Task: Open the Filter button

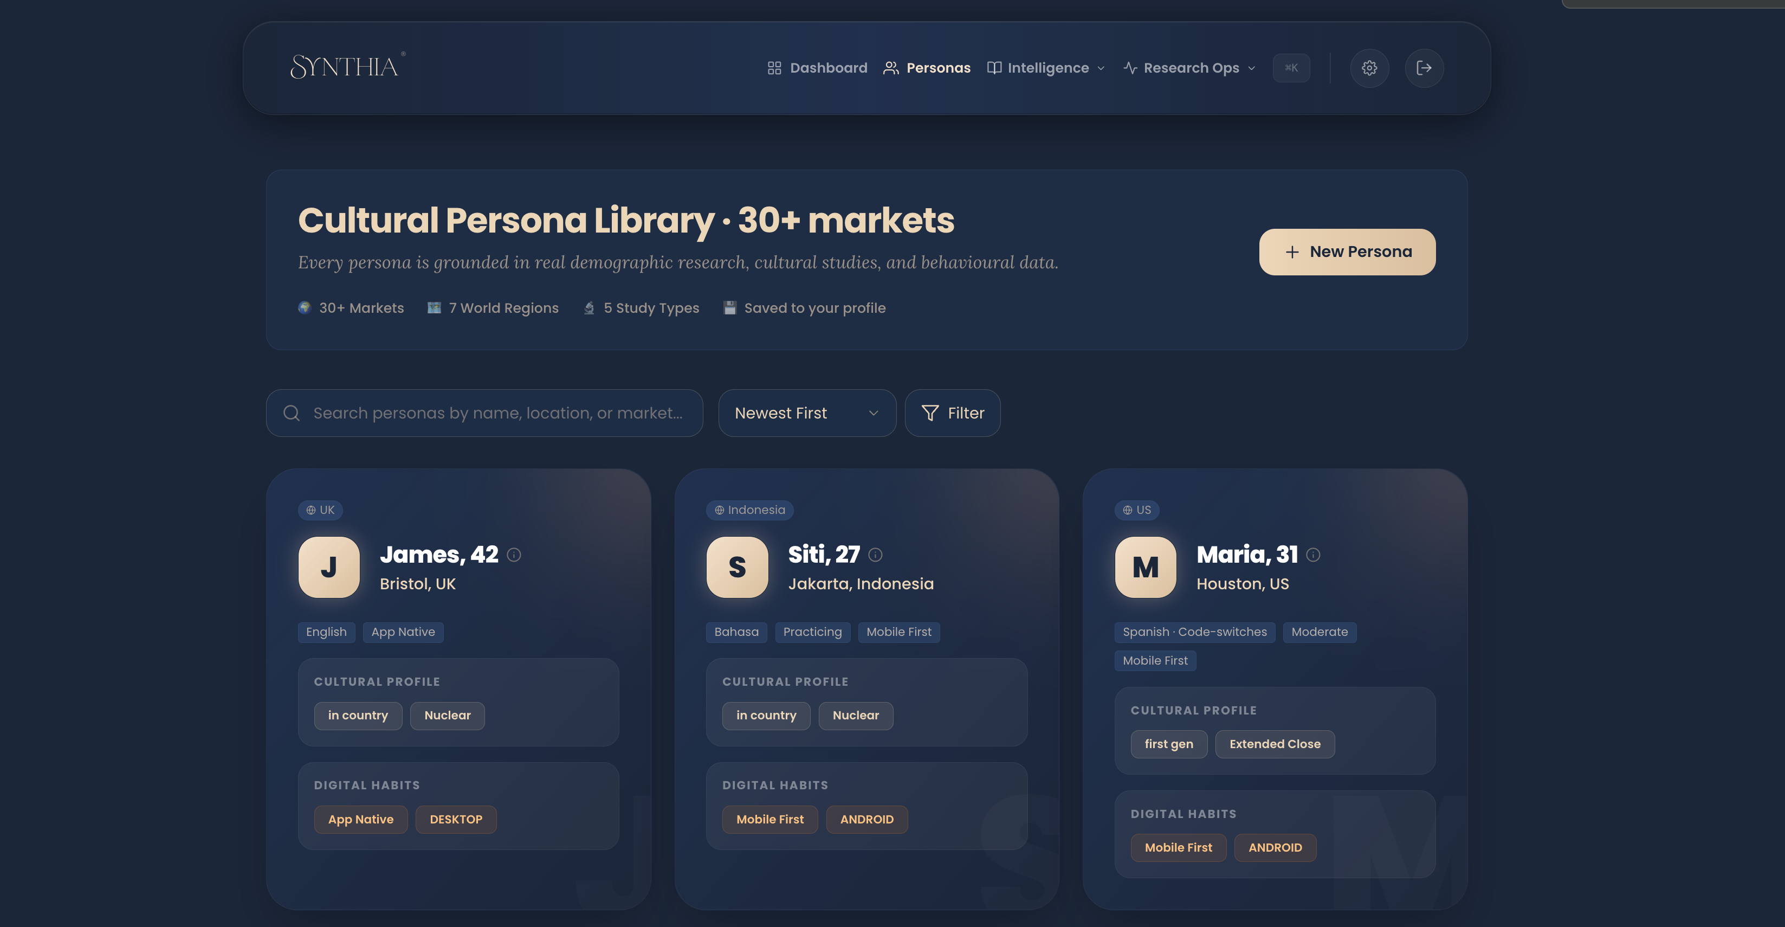Action: (x=953, y=413)
